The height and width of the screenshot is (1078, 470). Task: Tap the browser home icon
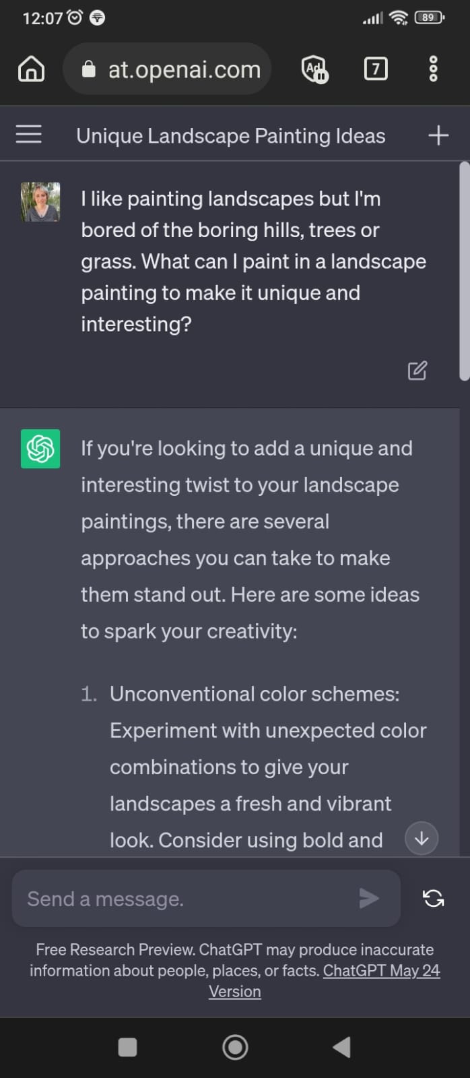tap(31, 69)
